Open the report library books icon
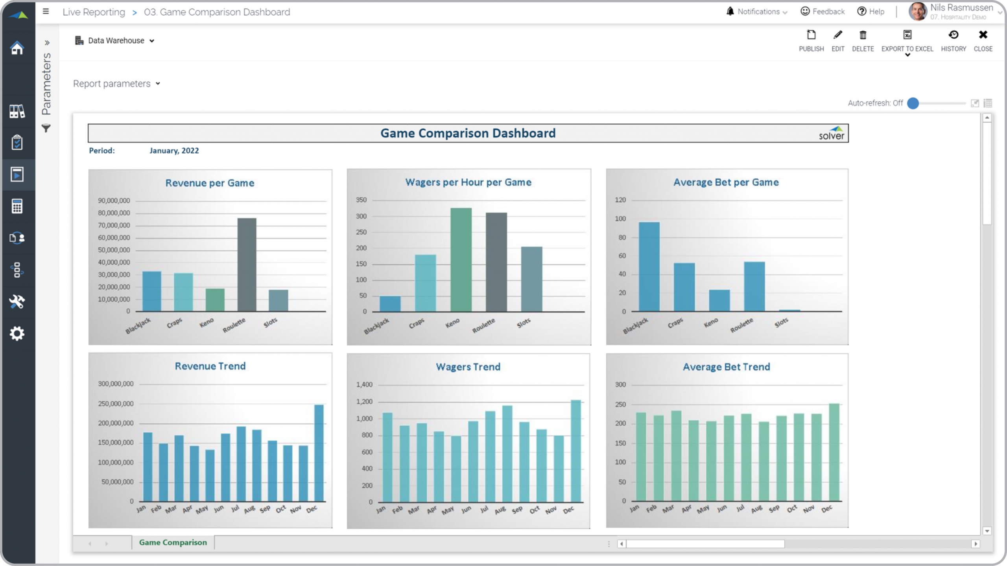This screenshot has height=566, width=1007. [x=17, y=111]
